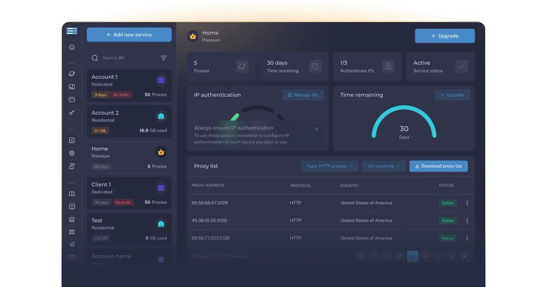
Task: Click the location pin icon on Authenticate IPs card
Action: pyautogui.click(x=388, y=67)
